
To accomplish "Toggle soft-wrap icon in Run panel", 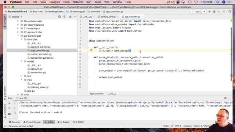I will pyautogui.click(x=15, y=113).
